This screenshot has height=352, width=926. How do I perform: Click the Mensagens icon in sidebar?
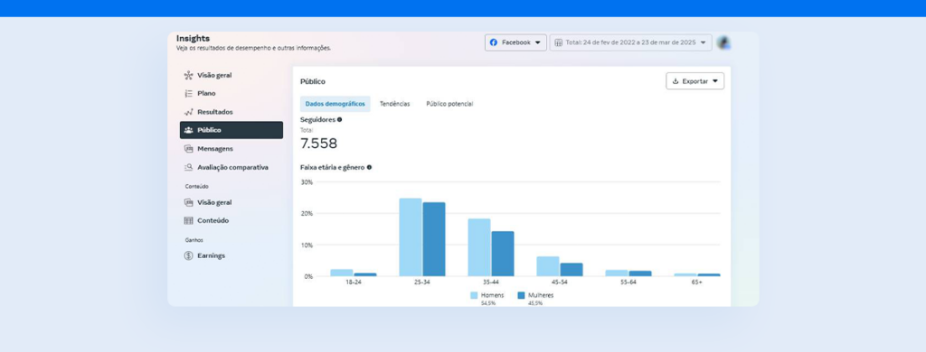188,149
